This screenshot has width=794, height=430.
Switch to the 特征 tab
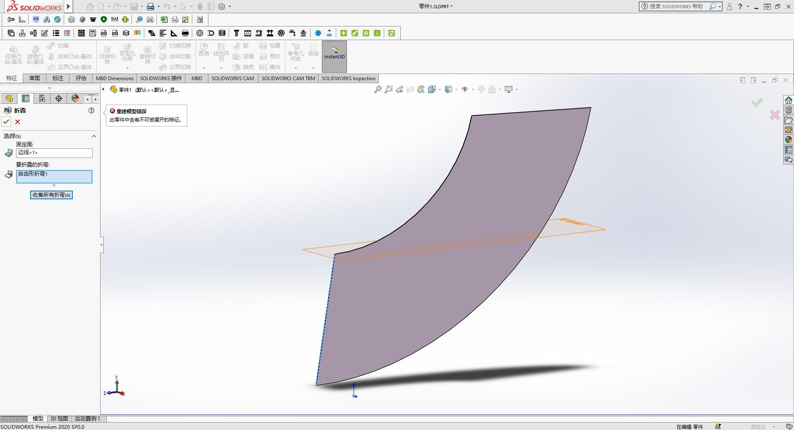(12, 78)
